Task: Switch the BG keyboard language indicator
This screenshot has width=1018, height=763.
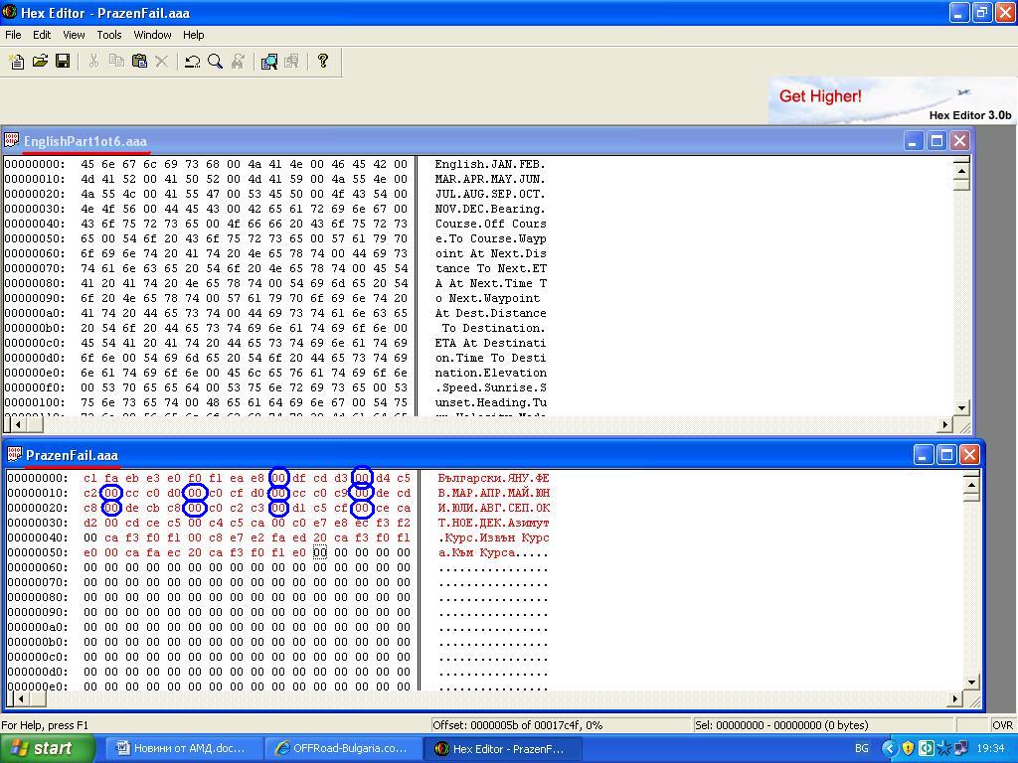Action: pyautogui.click(x=862, y=748)
